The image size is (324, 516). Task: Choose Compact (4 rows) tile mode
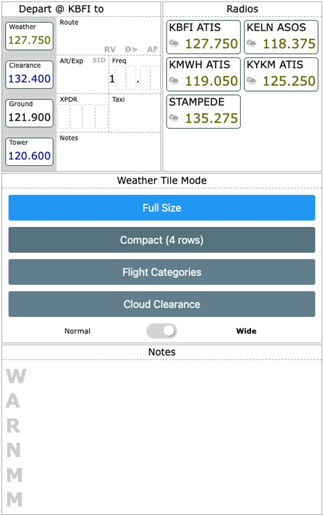(x=162, y=240)
